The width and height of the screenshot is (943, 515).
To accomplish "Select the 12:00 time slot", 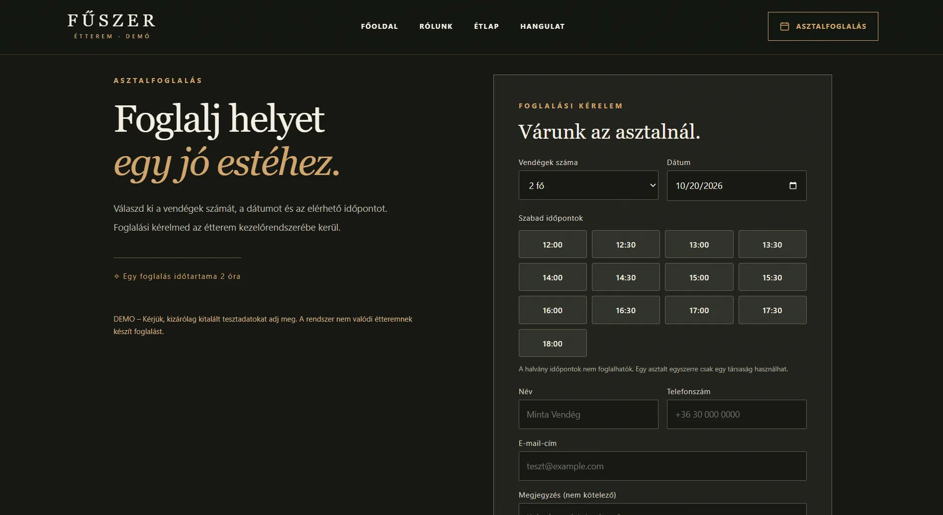I will tap(553, 244).
